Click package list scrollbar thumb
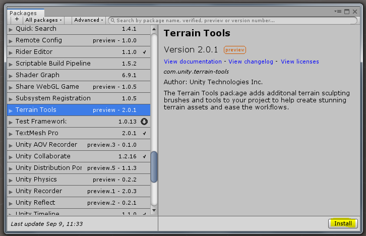366x236 pixels. click(x=154, y=167)
